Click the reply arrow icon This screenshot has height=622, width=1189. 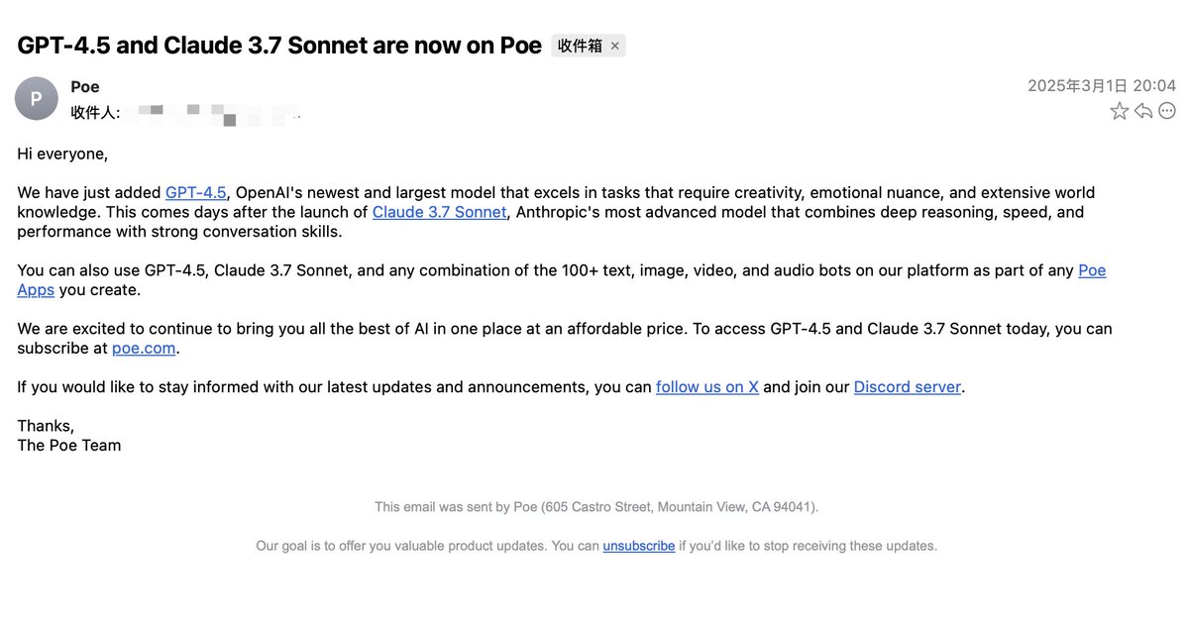click(x=1143, y=111)
